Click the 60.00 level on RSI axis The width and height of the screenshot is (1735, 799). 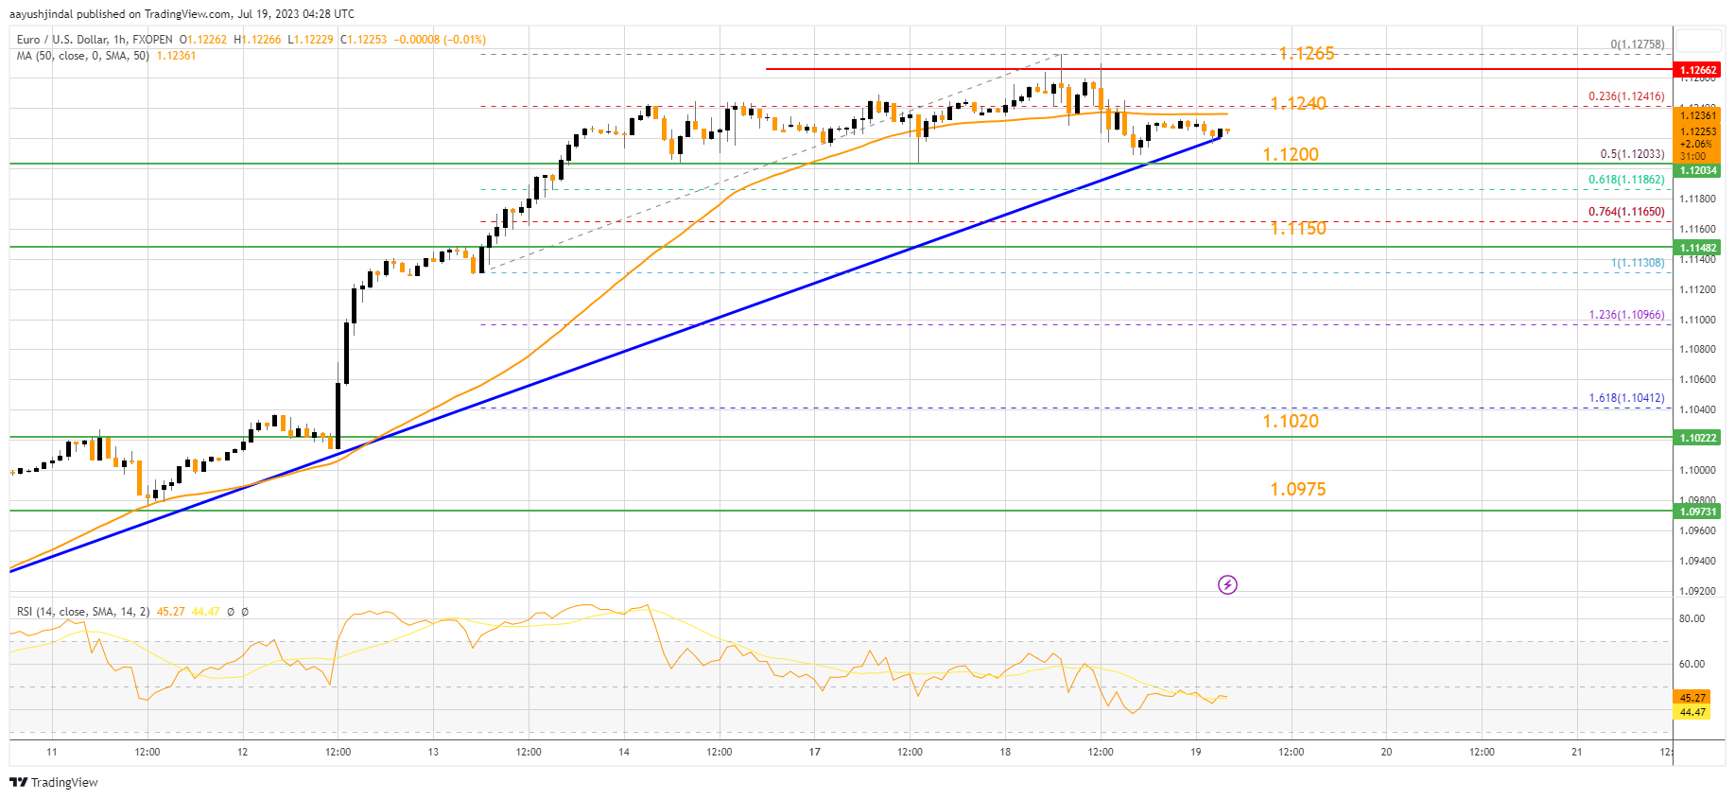(1692, 664)
